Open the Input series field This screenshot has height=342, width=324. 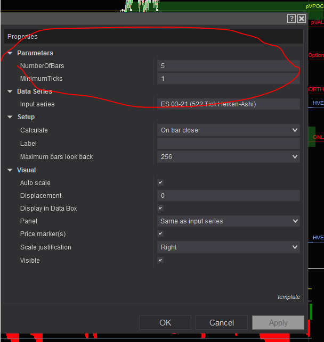228,104
